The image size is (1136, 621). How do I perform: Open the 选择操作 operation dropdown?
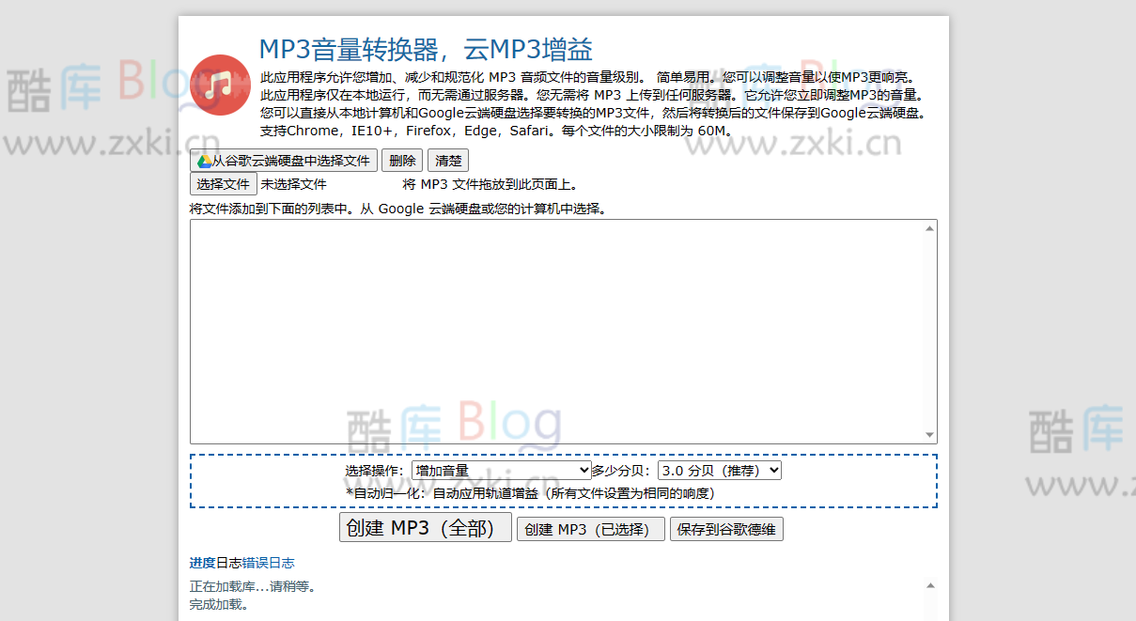click(498, 470)
